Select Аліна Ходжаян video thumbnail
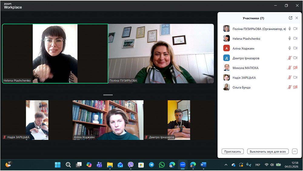Image resolution: width=303 pixels, height=171 pixels. (108, 120)
